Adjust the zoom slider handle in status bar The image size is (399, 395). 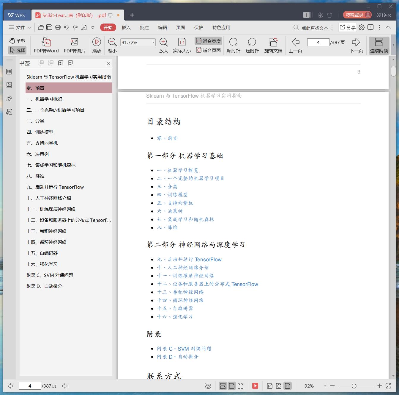(354, 386)
